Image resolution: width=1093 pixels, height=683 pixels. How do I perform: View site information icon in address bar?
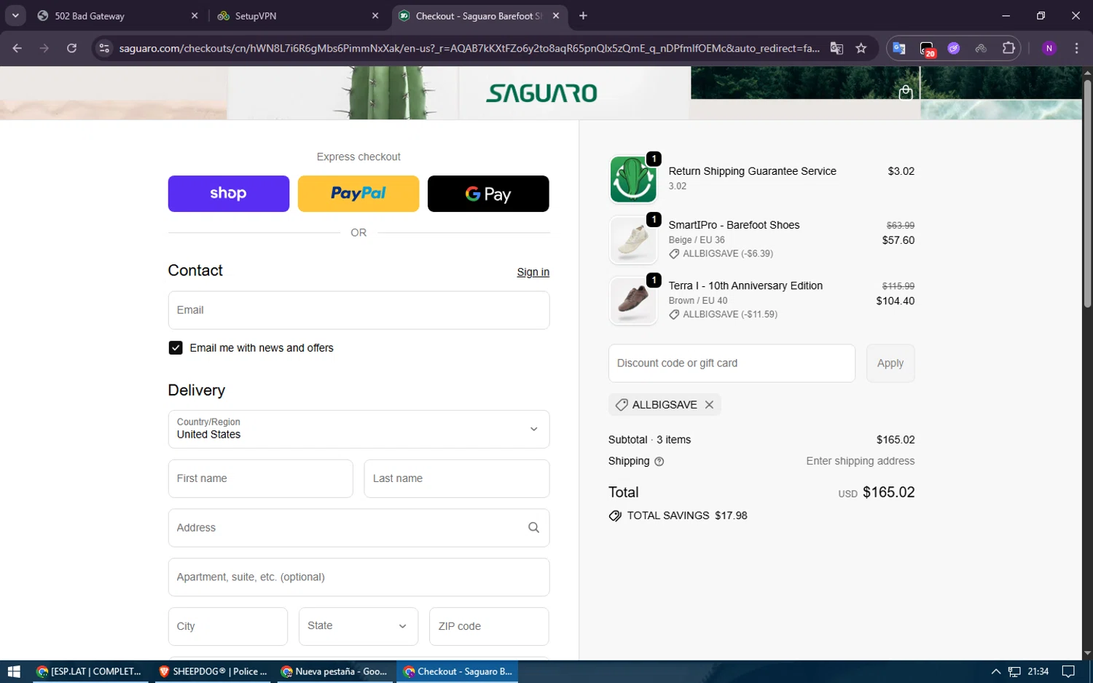point(104,48)
